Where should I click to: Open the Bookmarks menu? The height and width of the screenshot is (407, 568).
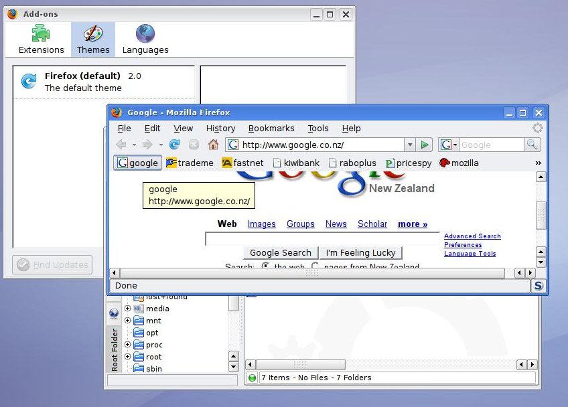click(271, 129)
